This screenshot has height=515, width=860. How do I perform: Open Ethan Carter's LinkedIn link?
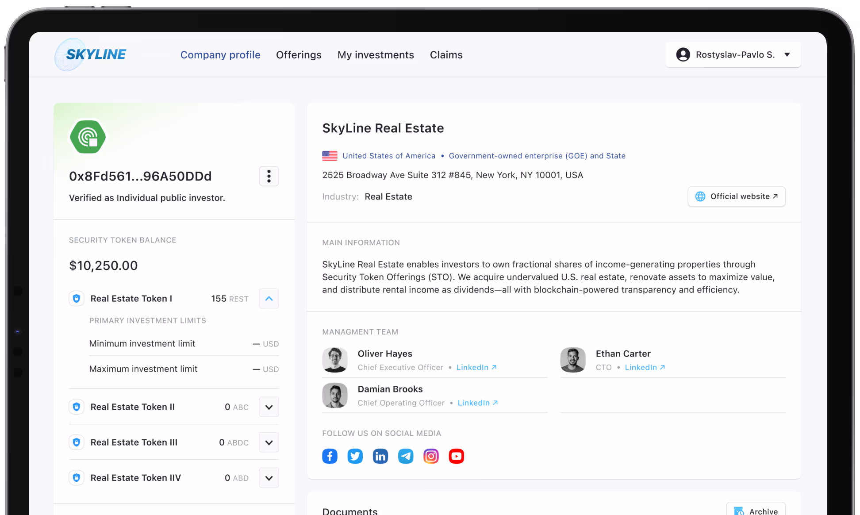tap(645, 367)
